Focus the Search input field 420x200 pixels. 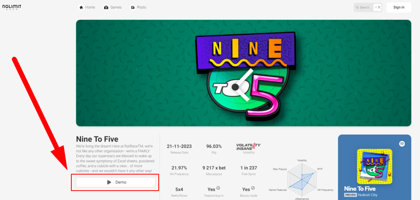[365, 7]
